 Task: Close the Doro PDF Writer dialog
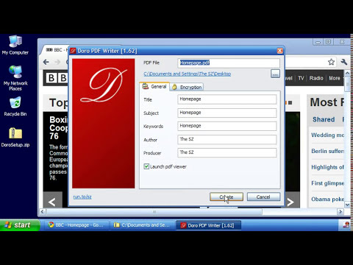(x=279, y=51)
